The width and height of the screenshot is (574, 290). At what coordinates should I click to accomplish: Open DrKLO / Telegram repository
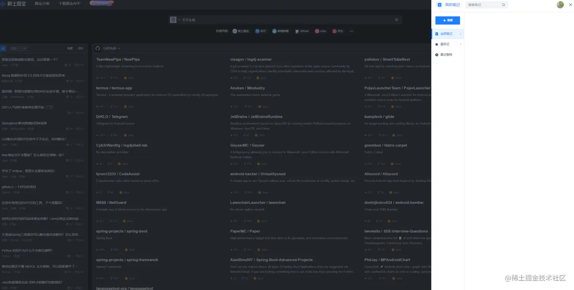(x=112, y=117)
